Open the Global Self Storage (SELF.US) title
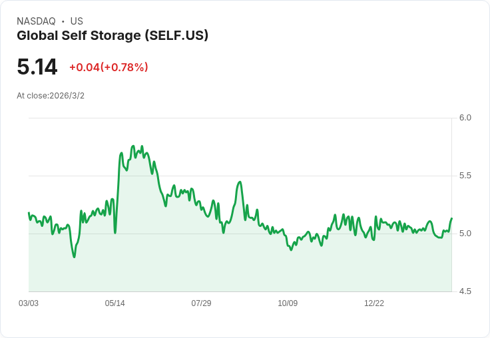The width and height of the screenshot is (490, 338). tap(113, 36)
